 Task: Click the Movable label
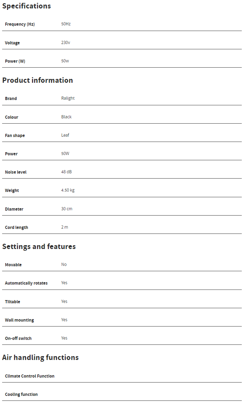point(13,265)
